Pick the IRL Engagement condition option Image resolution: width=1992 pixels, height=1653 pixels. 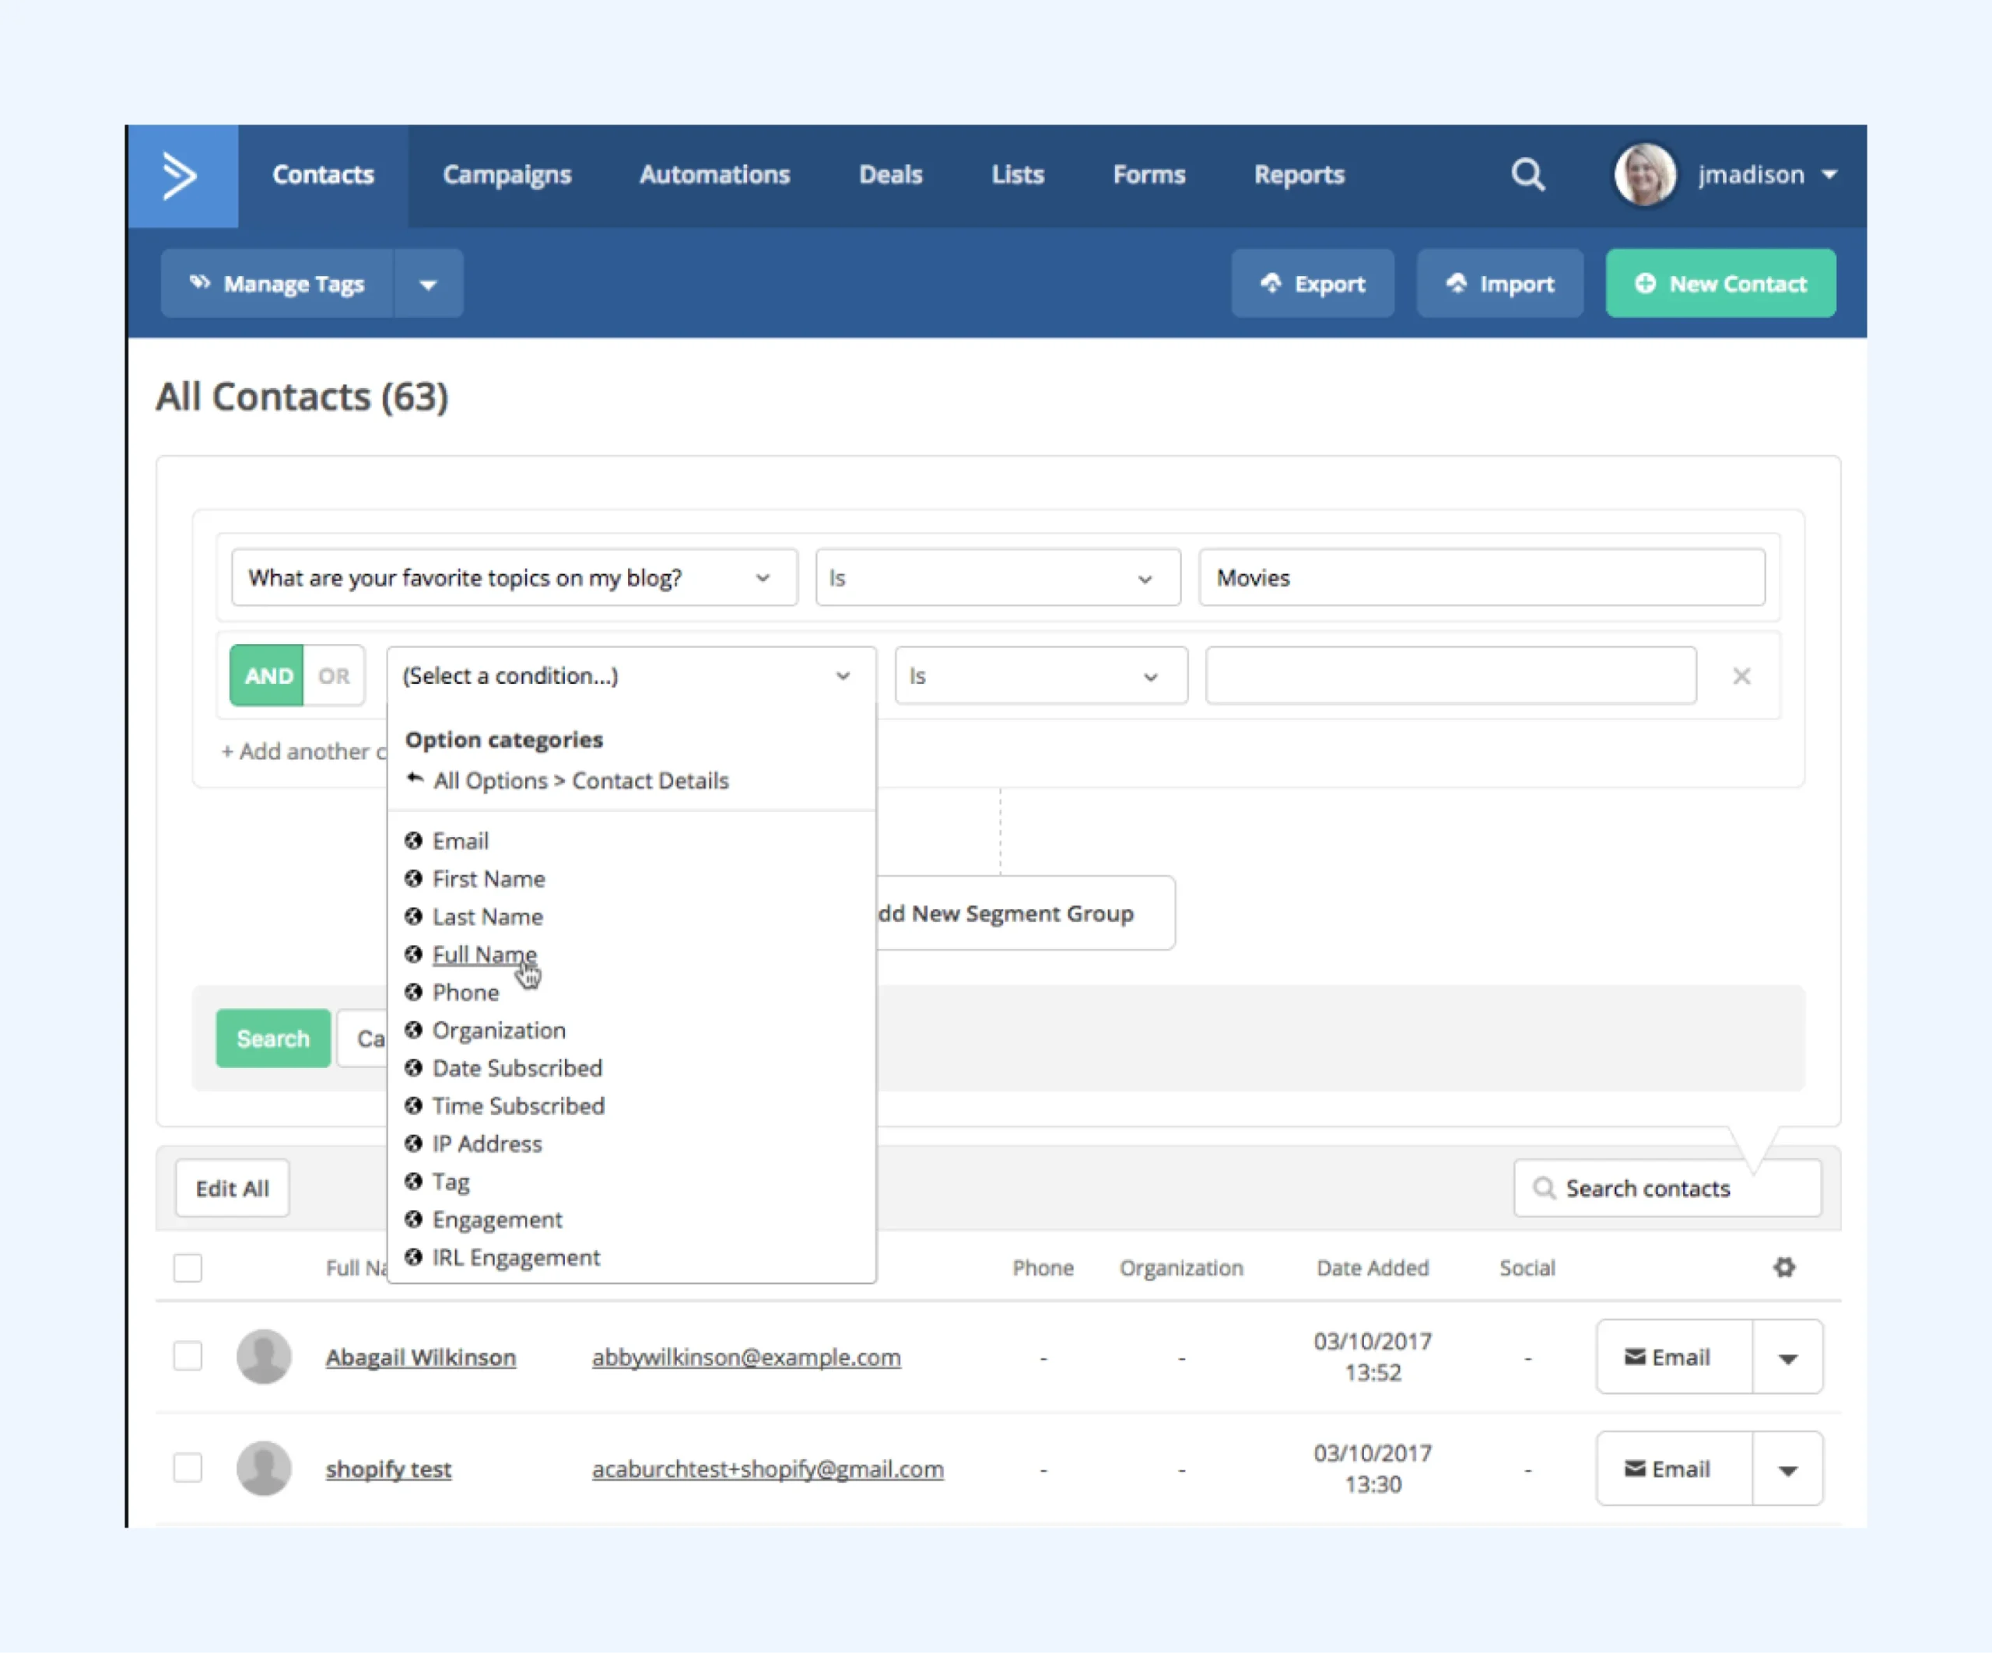(x=516, y=1259)
